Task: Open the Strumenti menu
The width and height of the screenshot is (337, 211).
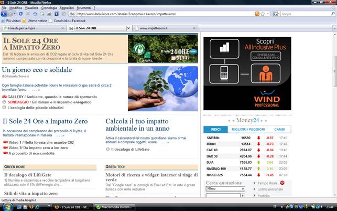Action: point(84,8)
